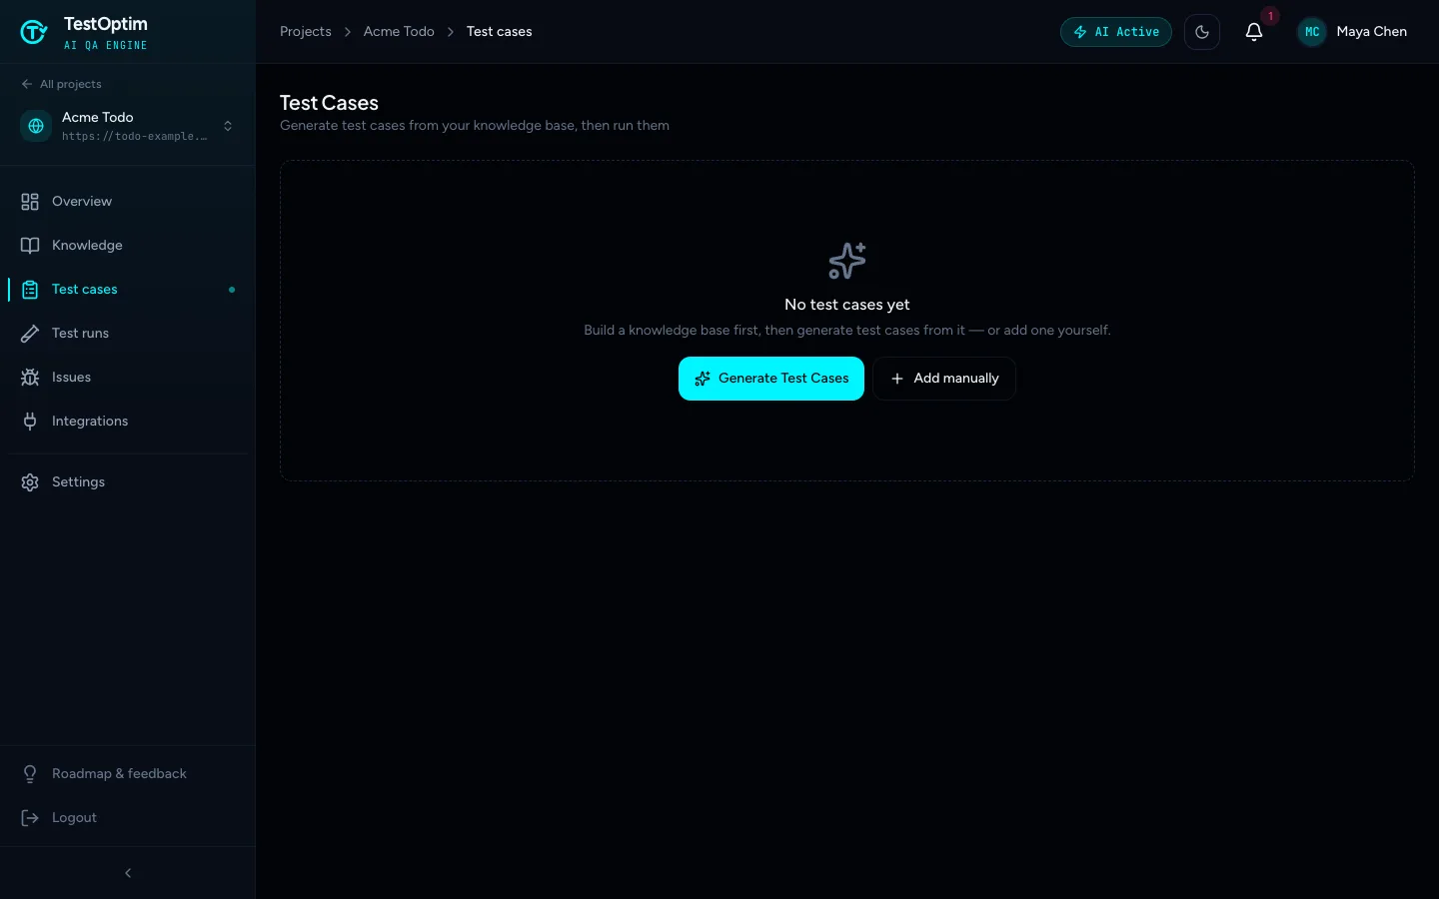Click the Knowledge book icon

tap(30, 246)
